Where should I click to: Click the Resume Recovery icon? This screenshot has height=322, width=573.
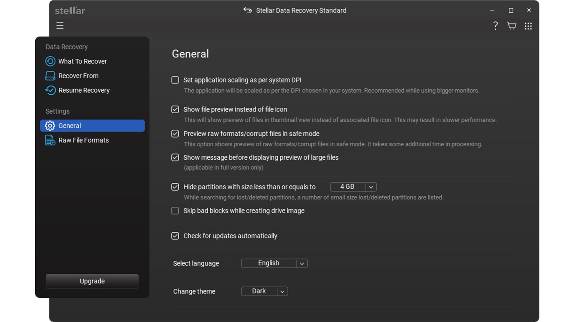(50, 90)
